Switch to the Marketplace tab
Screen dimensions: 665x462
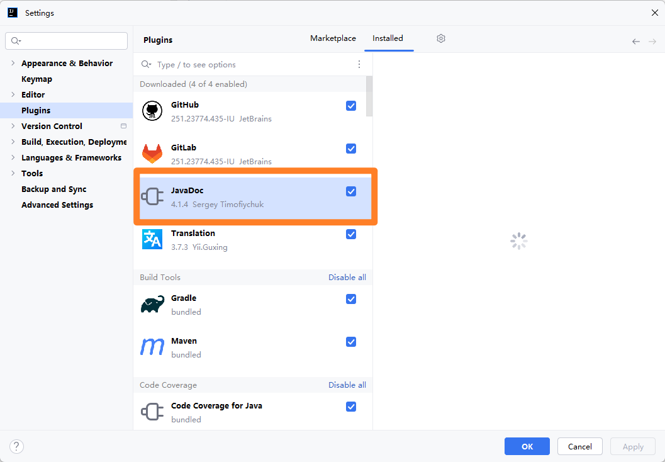pos(333,38)
